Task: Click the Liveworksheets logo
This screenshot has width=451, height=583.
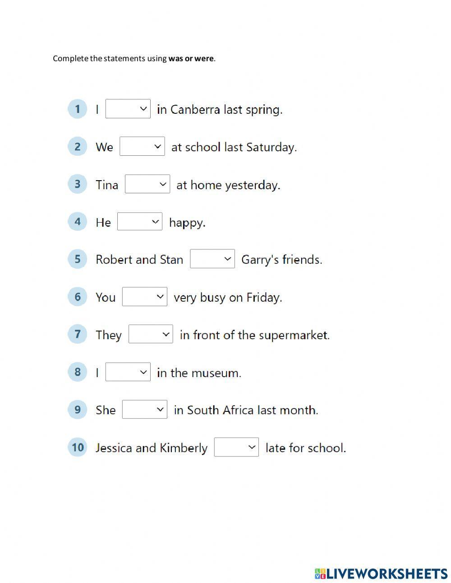Action: (381, 574)
